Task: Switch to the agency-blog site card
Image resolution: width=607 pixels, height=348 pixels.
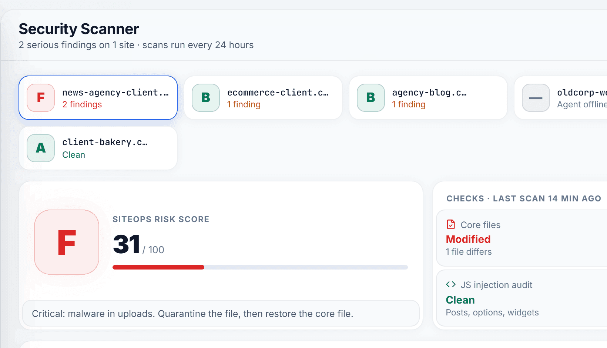Action: 428,98
